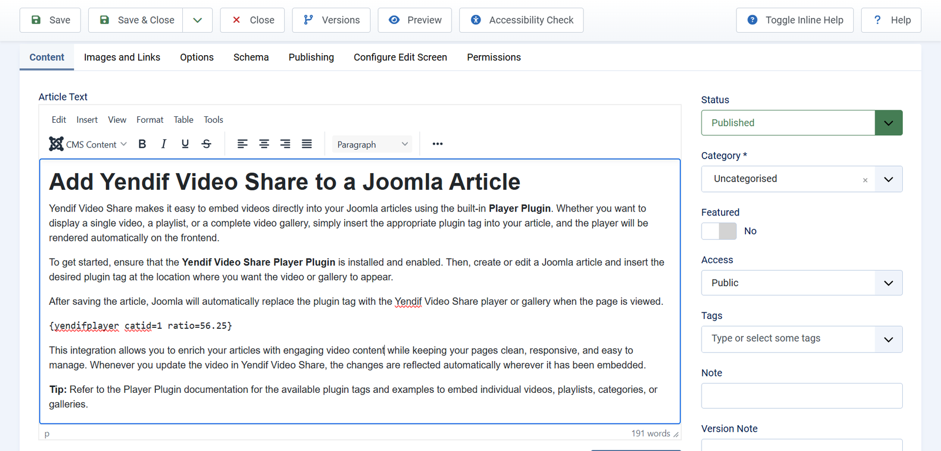
Task: Click the 191 words counter
Action: (x=650, y=433)
